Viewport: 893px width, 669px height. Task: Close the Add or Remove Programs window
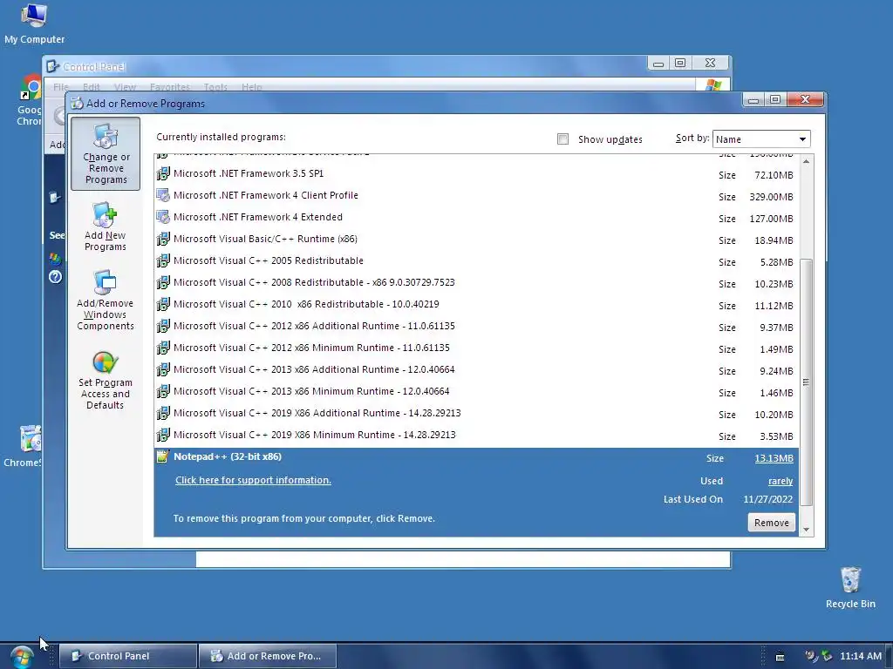805,99
